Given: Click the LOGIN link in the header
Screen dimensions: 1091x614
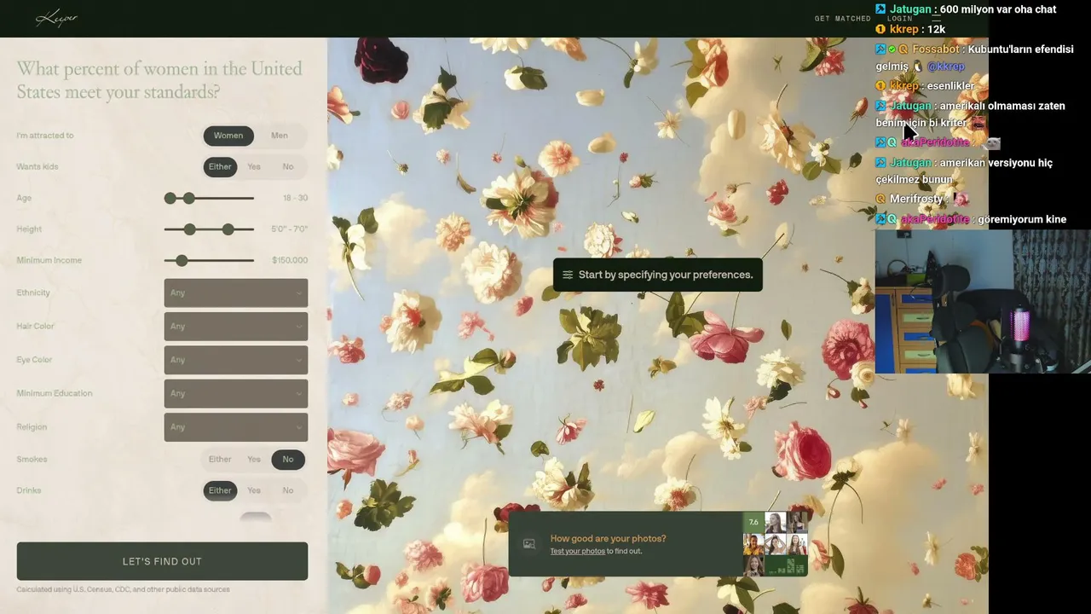Looking at the screenshot, I should pos(899,18).
